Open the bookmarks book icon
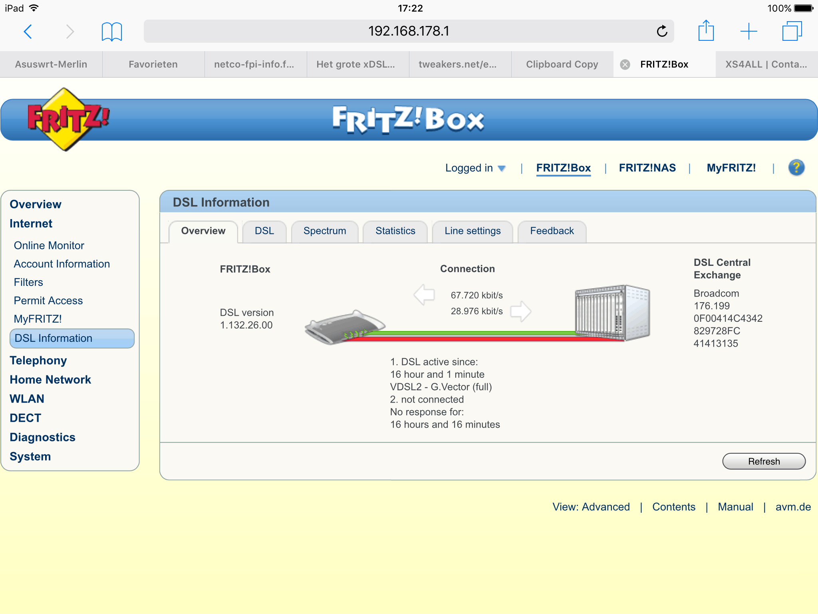The image size is (818, 614). [x=111, y=31]
